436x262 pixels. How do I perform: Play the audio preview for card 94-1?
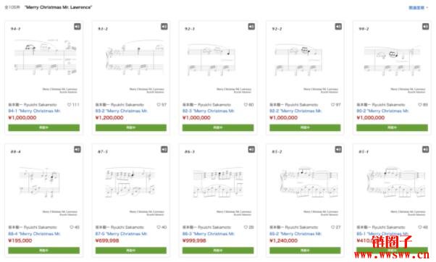(77, 26)
